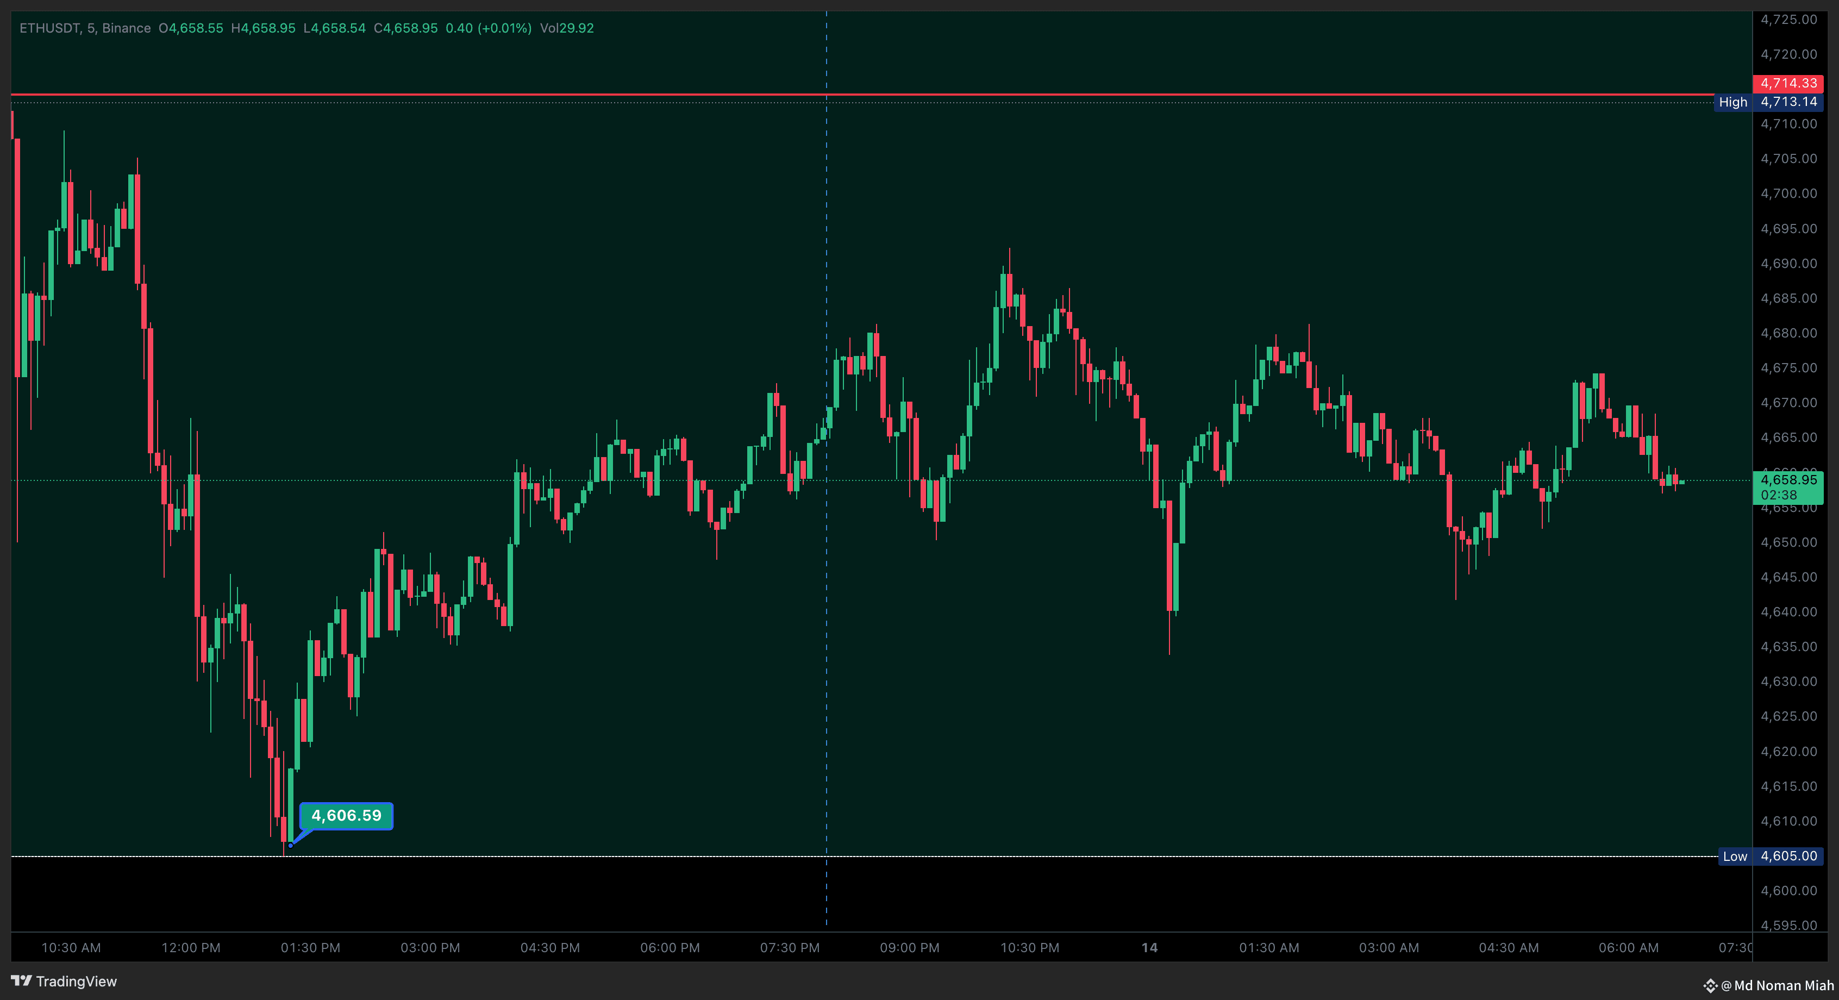
Task: Click the TradingView wordmark text
Action: [x=77, y=982]
